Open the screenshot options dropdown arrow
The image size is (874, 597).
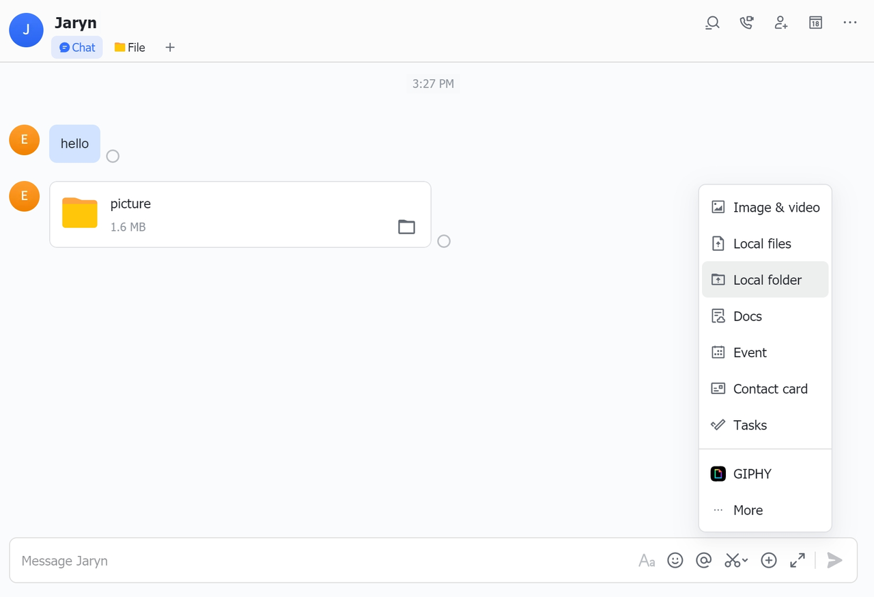tap(745, 561)
